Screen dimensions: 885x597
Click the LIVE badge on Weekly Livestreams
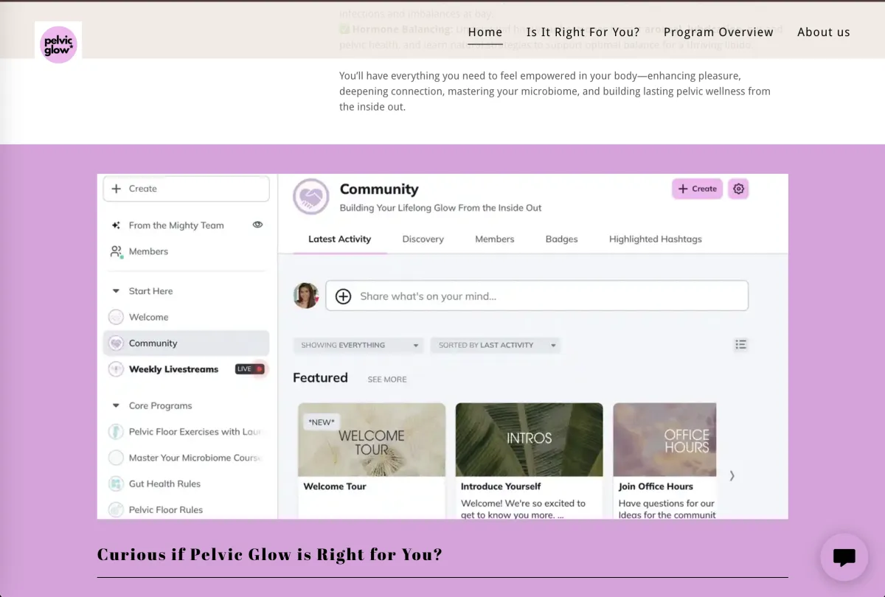(249, 369)
